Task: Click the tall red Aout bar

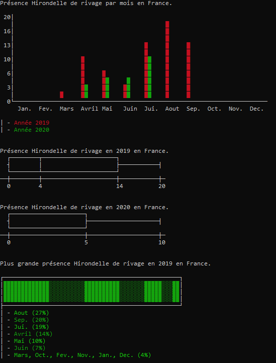Action: (167, 59)
